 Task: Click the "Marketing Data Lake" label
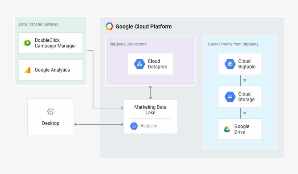pos(150,110)
